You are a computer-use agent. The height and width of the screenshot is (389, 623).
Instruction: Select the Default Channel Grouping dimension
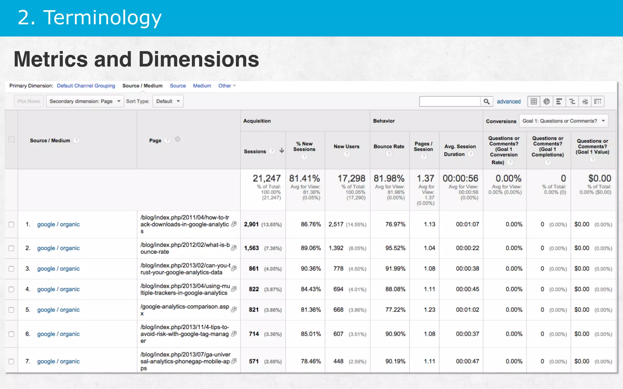click(86, 86)
